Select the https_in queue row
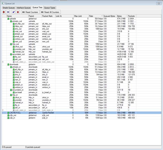 click(x=82, y=72)
